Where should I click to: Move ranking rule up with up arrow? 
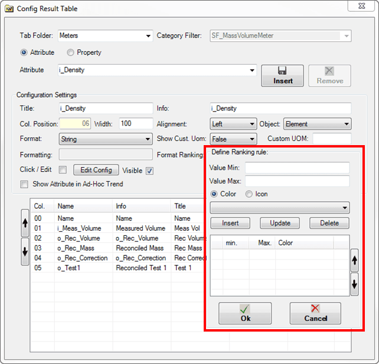click(354, 260)
